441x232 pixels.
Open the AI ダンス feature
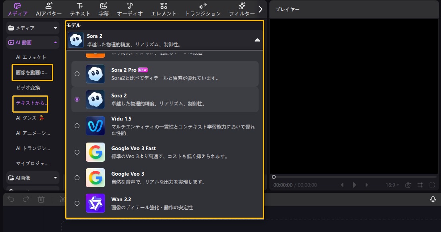31,118
